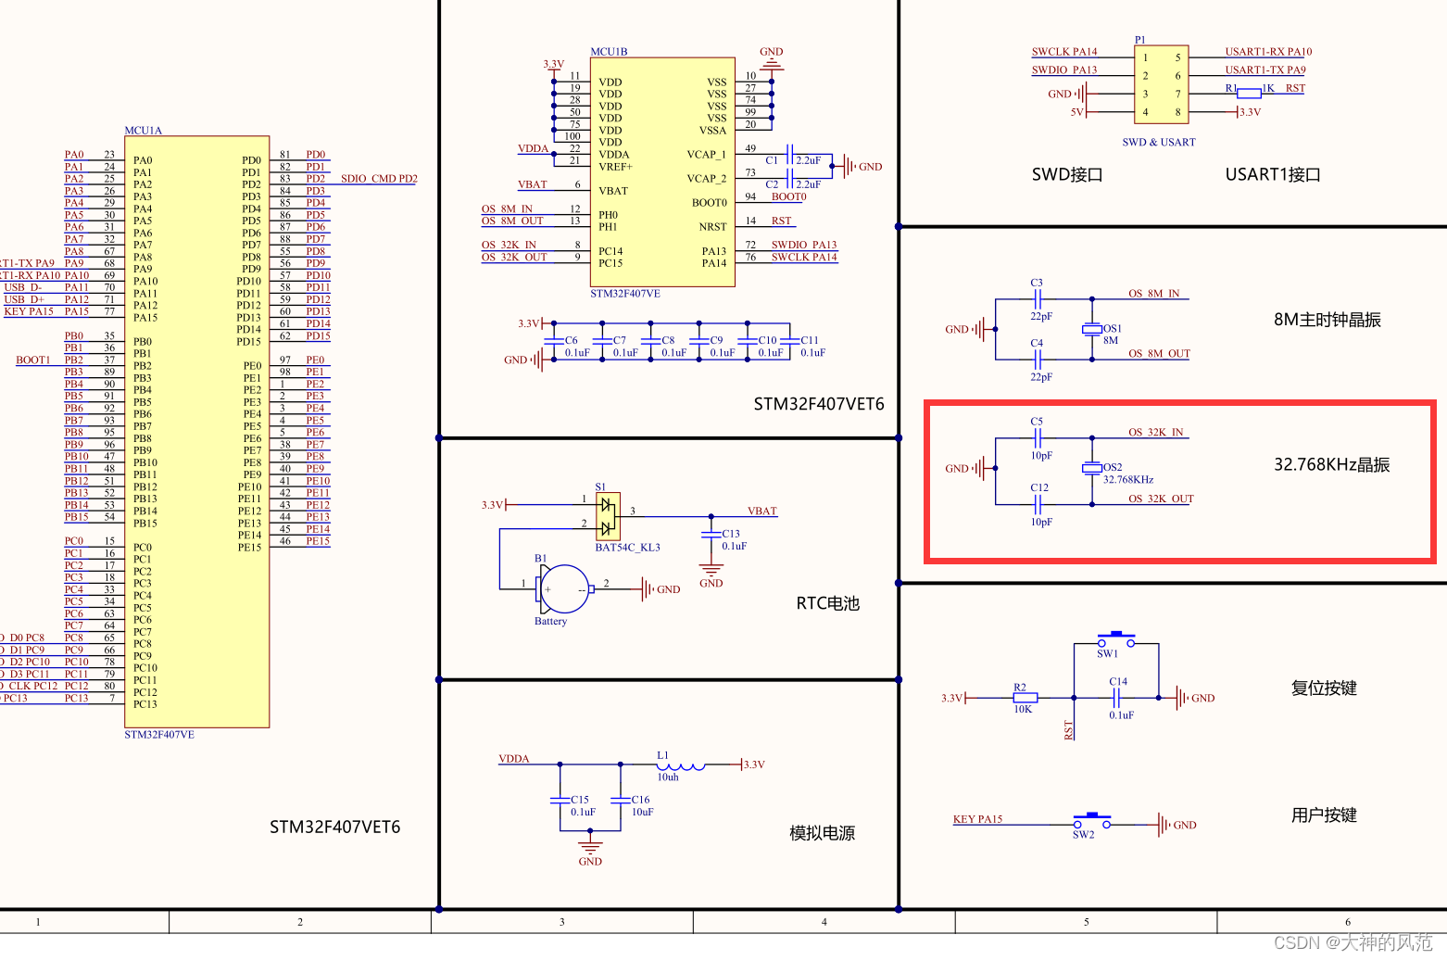1447x960 pixels.
Task: Click the '10uh' value under L1
Action: [x=668, y=777]
